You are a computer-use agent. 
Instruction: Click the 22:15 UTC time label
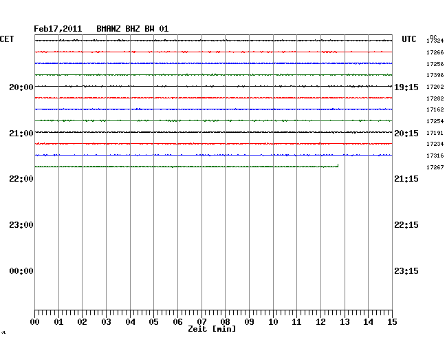point(406,225)
